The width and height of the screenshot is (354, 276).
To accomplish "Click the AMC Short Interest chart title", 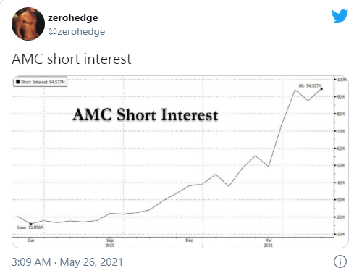I will 146,114.
